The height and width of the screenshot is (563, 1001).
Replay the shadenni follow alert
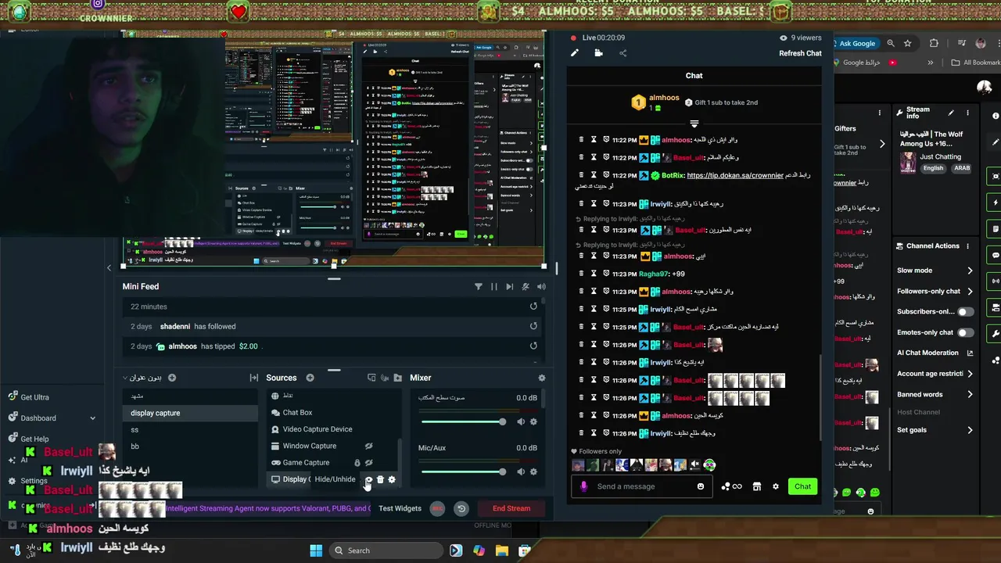[533, 326]
